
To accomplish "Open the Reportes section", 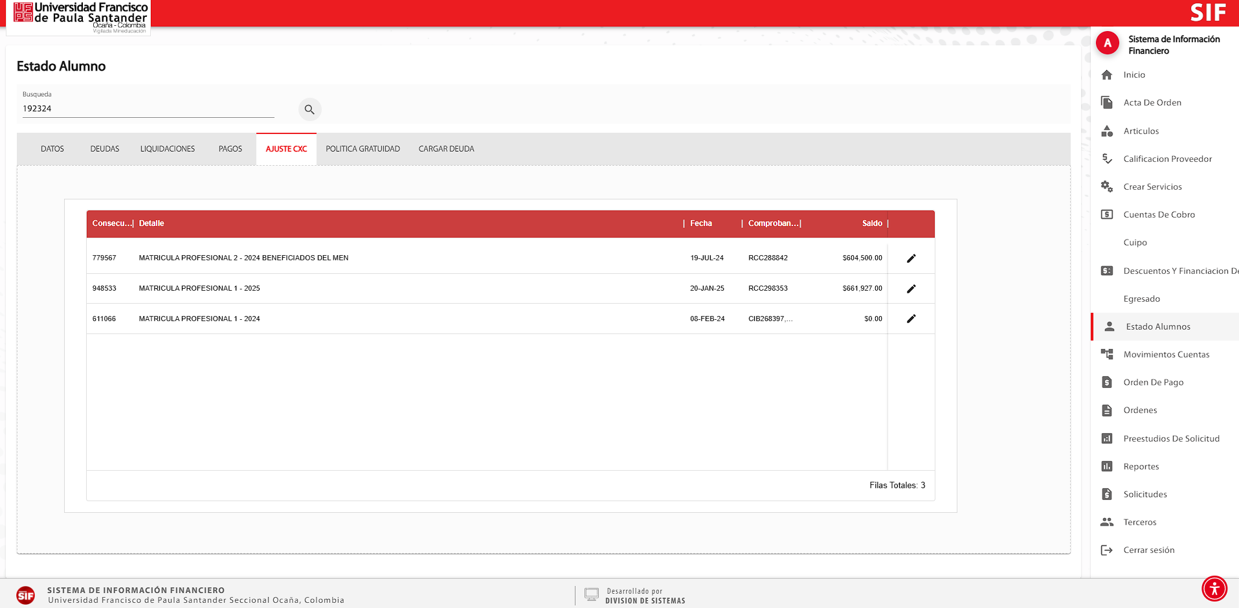I will click(1141, 466).
